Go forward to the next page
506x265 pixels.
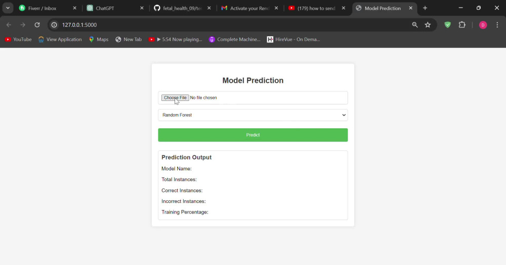click(23, 25)
